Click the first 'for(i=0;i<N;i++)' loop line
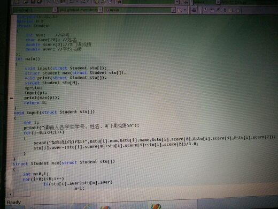 (x=44, y=133)
